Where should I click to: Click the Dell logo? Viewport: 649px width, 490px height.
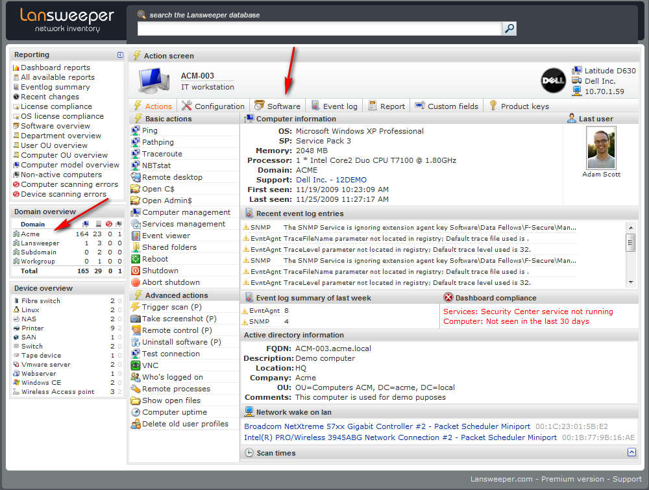point(554,80)
